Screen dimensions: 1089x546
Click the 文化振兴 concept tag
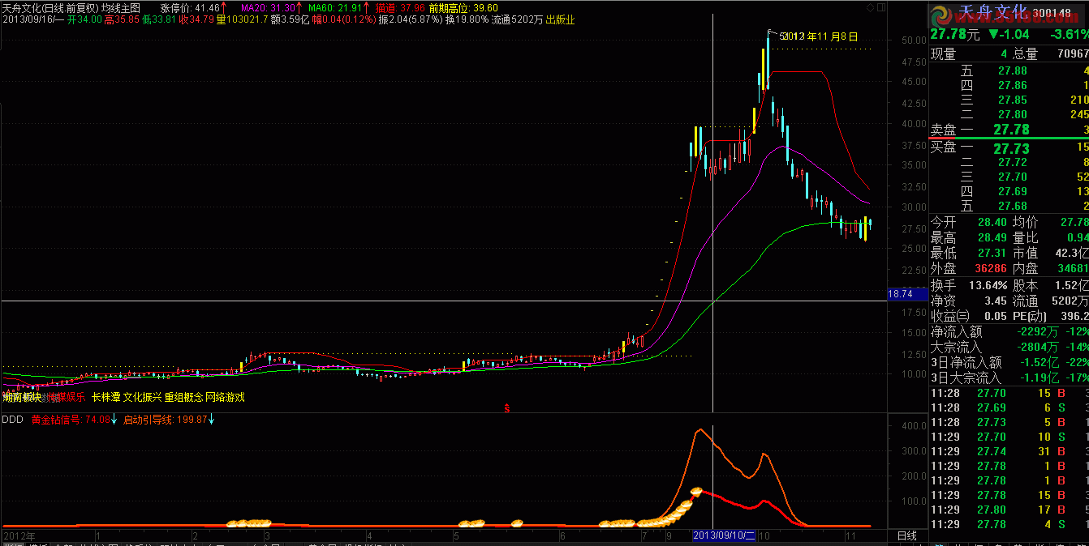point(142,397)
